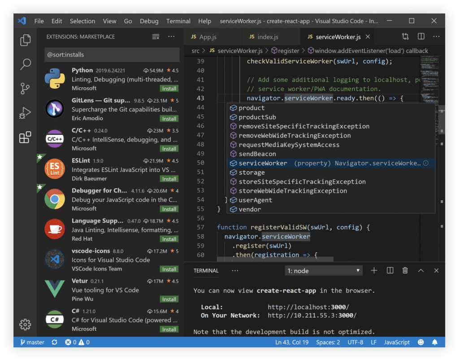Open the Source Control view
Image resolution: width=459 pixels, height=361 pixels.
[x=25, y=88]
